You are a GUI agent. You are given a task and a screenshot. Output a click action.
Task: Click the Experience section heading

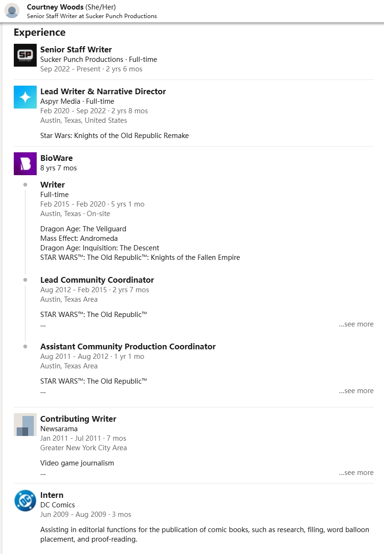point(40,32)
